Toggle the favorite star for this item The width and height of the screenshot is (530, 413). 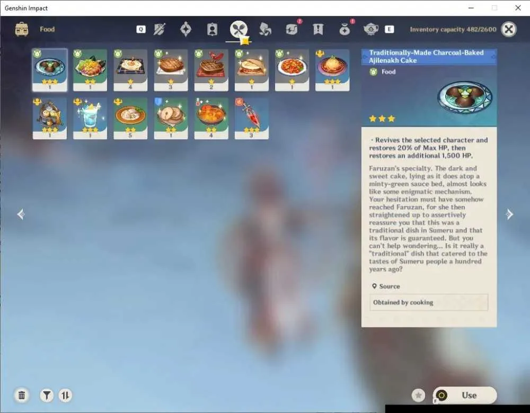419,396
